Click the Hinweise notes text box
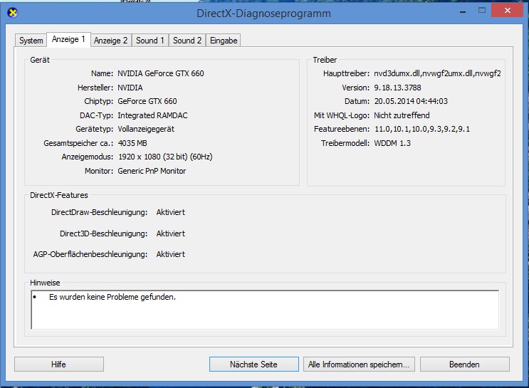The width and height of the screenshot is (529, 388). click(x=265, y=310)
